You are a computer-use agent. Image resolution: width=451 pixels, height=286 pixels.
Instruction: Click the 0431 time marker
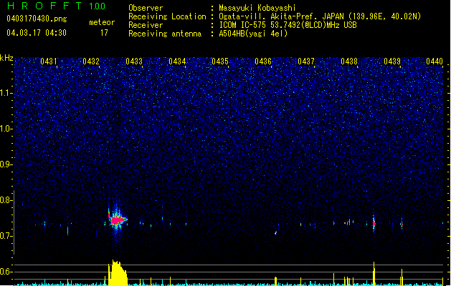48,61
